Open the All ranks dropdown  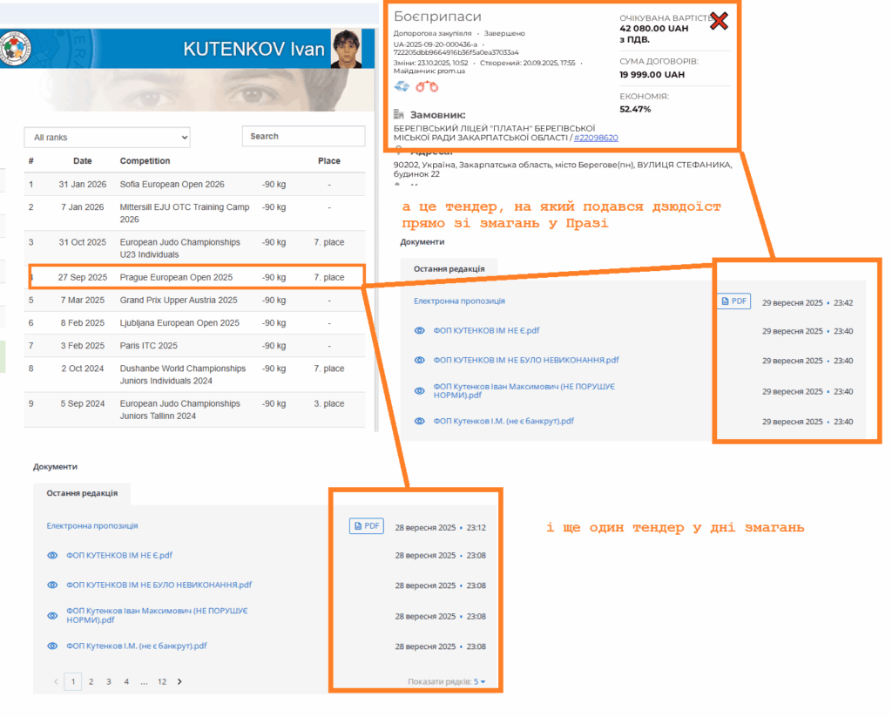coord(106,137)
